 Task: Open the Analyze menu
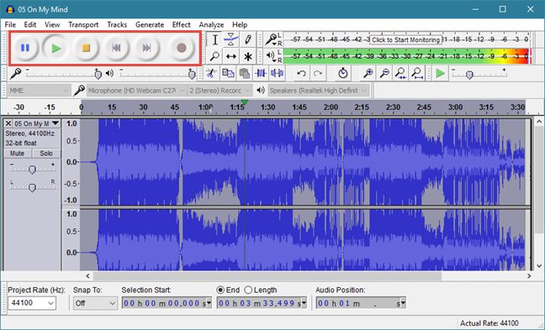coord(211,24)
